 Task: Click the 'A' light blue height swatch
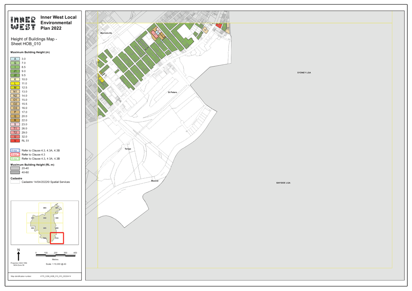[15, 59]
